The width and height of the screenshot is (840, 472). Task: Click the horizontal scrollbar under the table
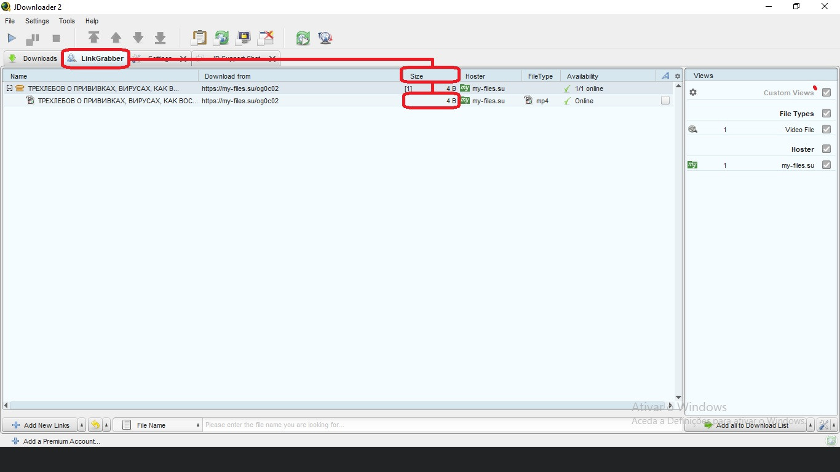(x=339, y=406)
